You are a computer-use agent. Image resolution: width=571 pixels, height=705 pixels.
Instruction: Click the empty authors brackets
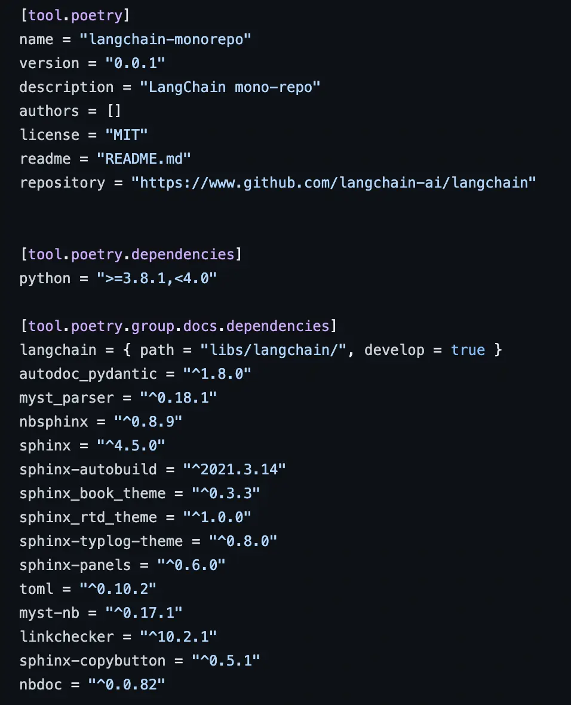[x=114, y=111]
